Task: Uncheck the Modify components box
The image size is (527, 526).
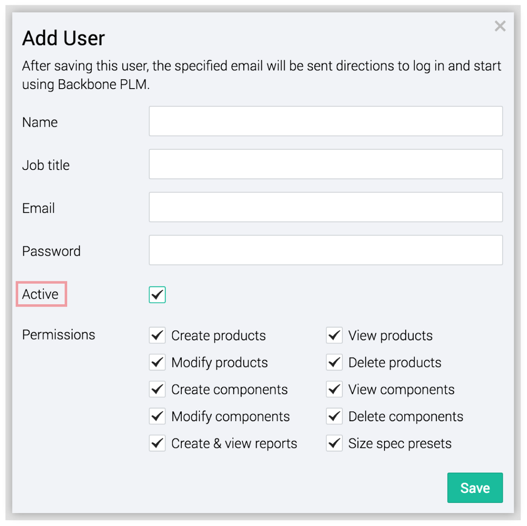Action: coord(157,416)
